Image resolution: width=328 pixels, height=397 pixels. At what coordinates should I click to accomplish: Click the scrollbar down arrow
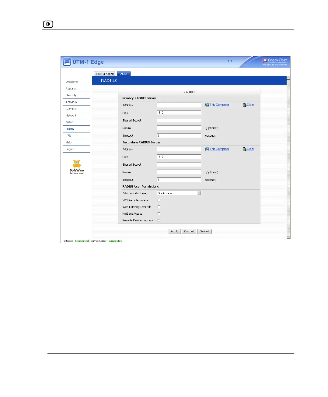click(288, 237)
